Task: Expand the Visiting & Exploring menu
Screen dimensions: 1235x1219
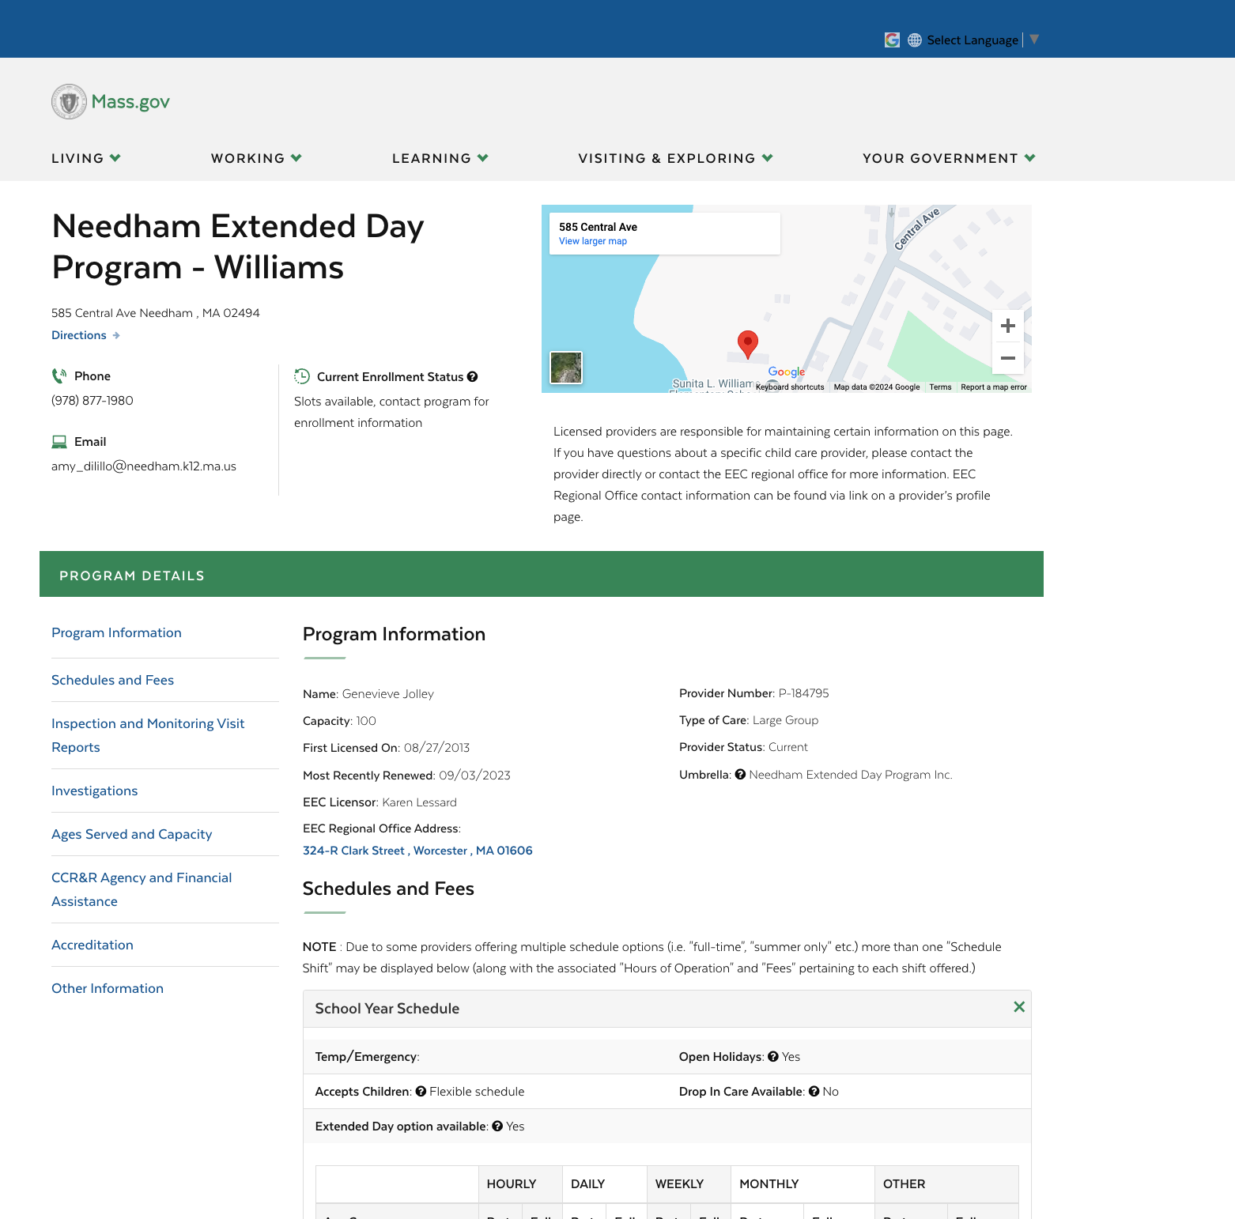Action: pyautogui.click(x=675, y=158)
